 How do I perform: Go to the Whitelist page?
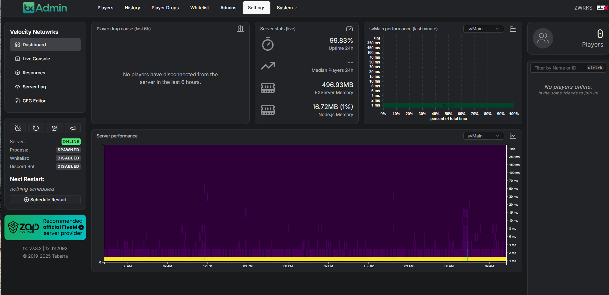click(199, 8)
